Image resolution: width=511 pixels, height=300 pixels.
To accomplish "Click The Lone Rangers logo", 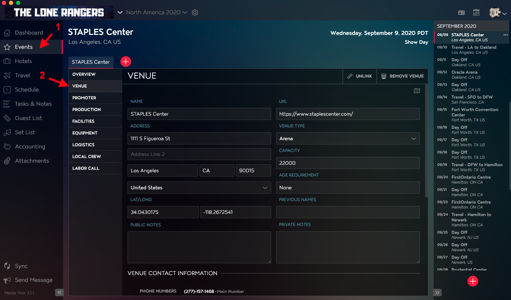I will click(x=59, y=12).
